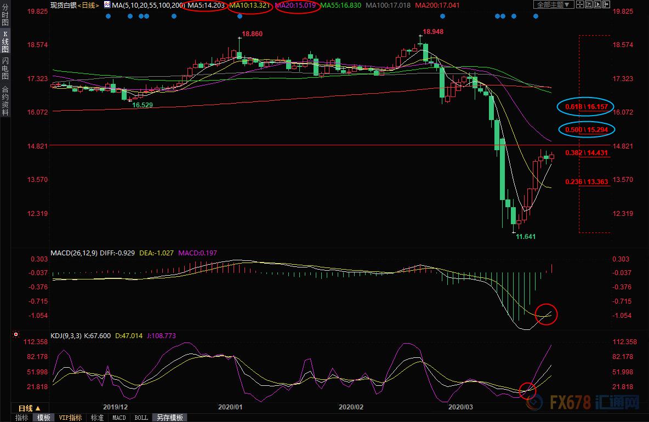The height and width of the screenshot is (422, 649).
Task: Switch to 分时图 view tab
Action: click(5, 15)
